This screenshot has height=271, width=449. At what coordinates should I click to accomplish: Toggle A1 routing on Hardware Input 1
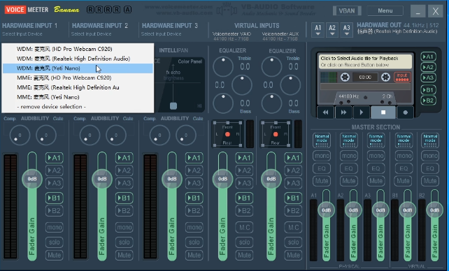(x=54, y=158)
